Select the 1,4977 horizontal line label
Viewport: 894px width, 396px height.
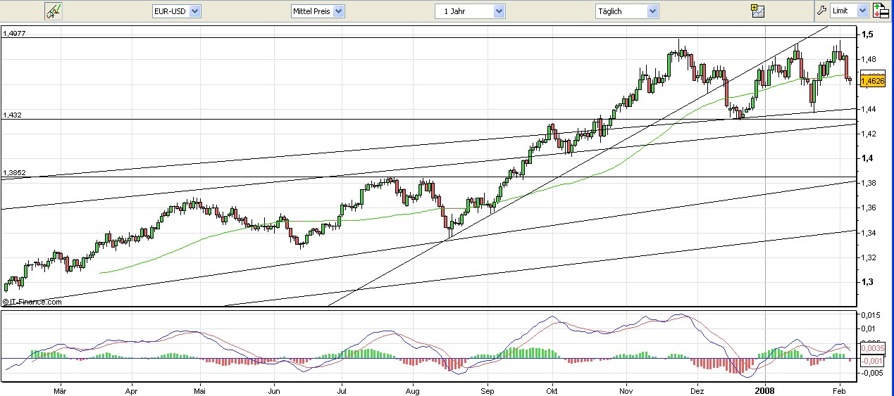click(13, 32)
